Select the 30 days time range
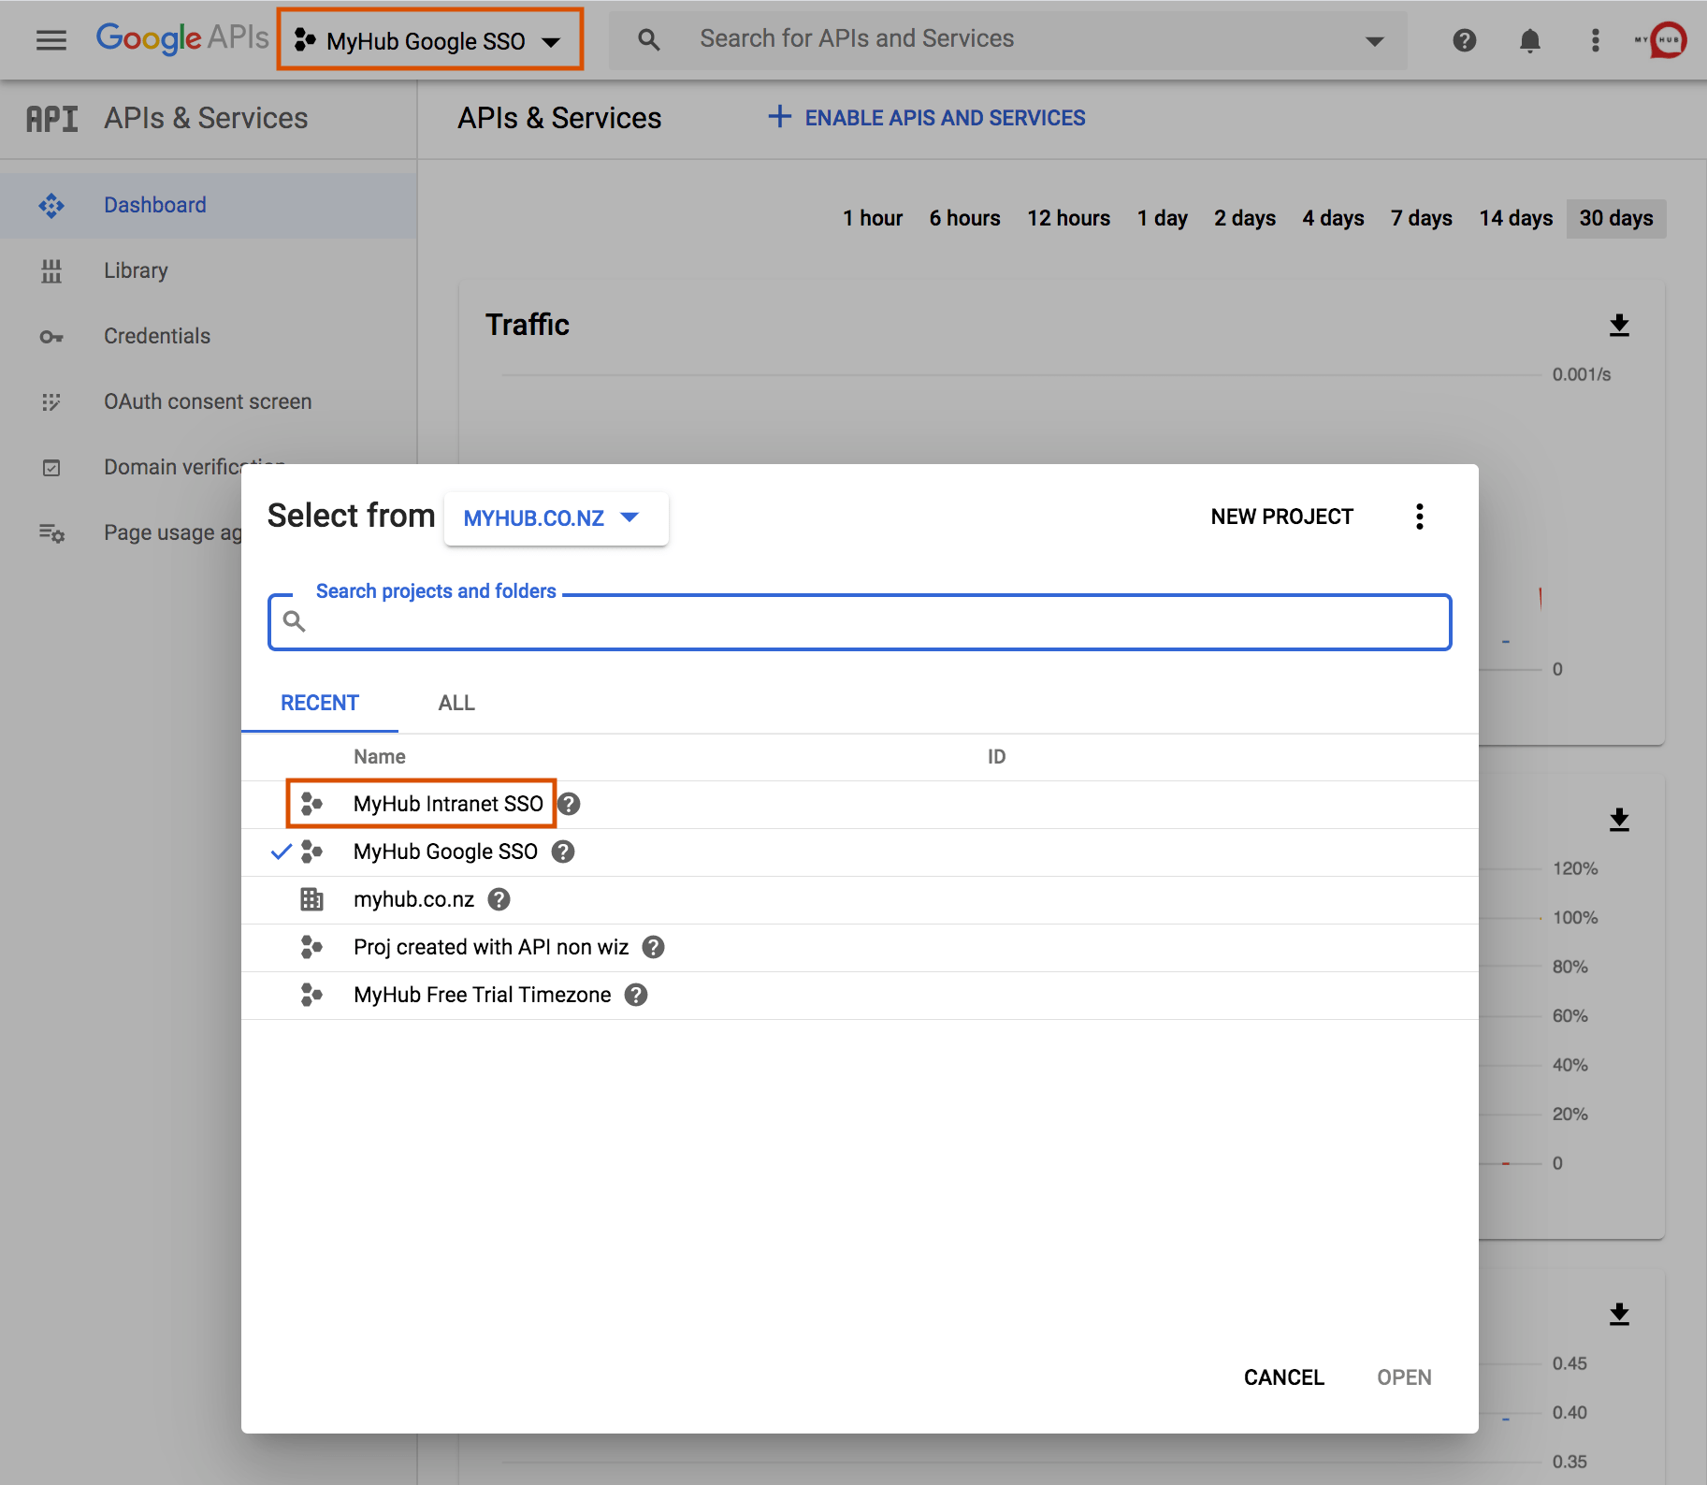Image resolution: width=1707 pixels, height=1485 pixels. (x=1616, y=218)
